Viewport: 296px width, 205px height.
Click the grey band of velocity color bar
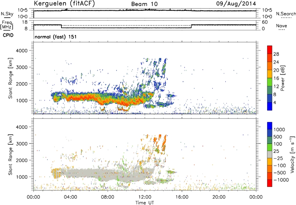pos(270,155)
